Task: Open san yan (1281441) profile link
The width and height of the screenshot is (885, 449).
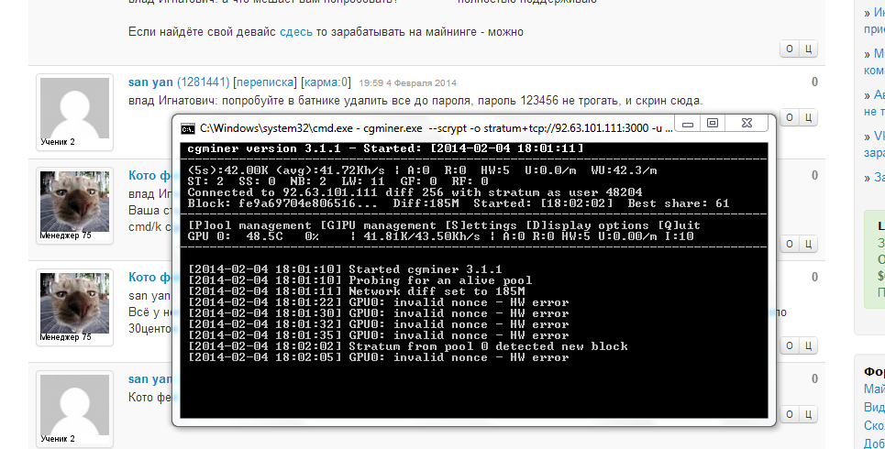Action: tap(179, 82)
